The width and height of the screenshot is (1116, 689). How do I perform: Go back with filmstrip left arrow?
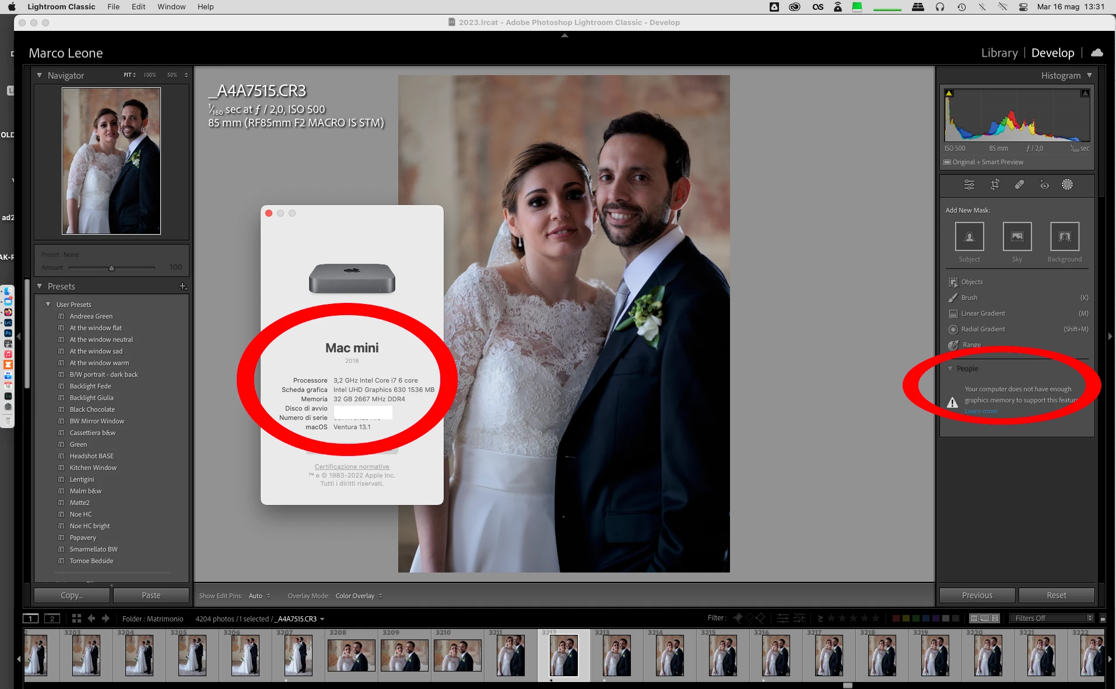pyautogui.click(x=92, y=619)
